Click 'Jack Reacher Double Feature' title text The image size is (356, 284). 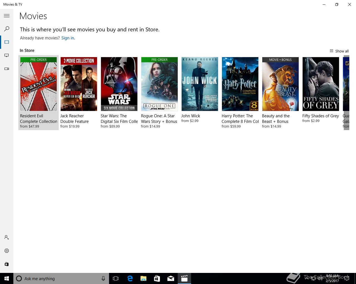[x=75, y=119]
